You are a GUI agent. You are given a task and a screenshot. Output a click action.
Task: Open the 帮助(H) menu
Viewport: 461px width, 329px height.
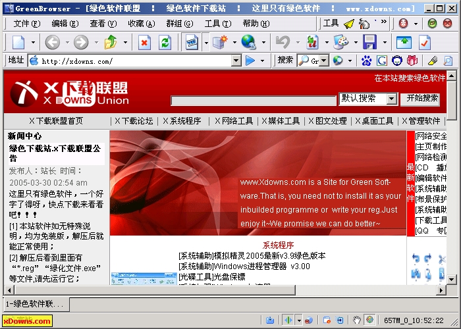click(256, 24)
